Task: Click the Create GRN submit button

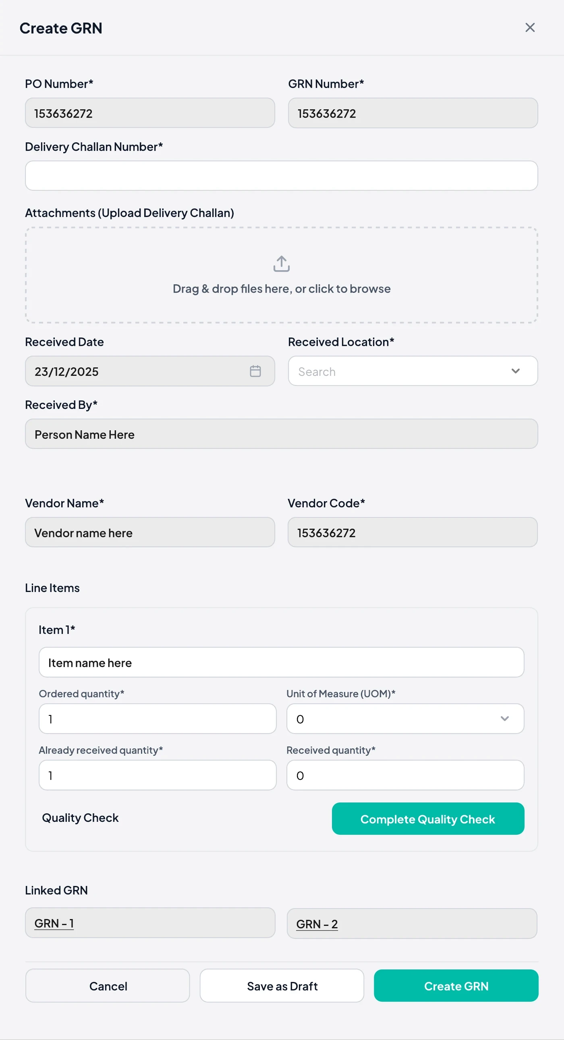Action: (456, 986)
